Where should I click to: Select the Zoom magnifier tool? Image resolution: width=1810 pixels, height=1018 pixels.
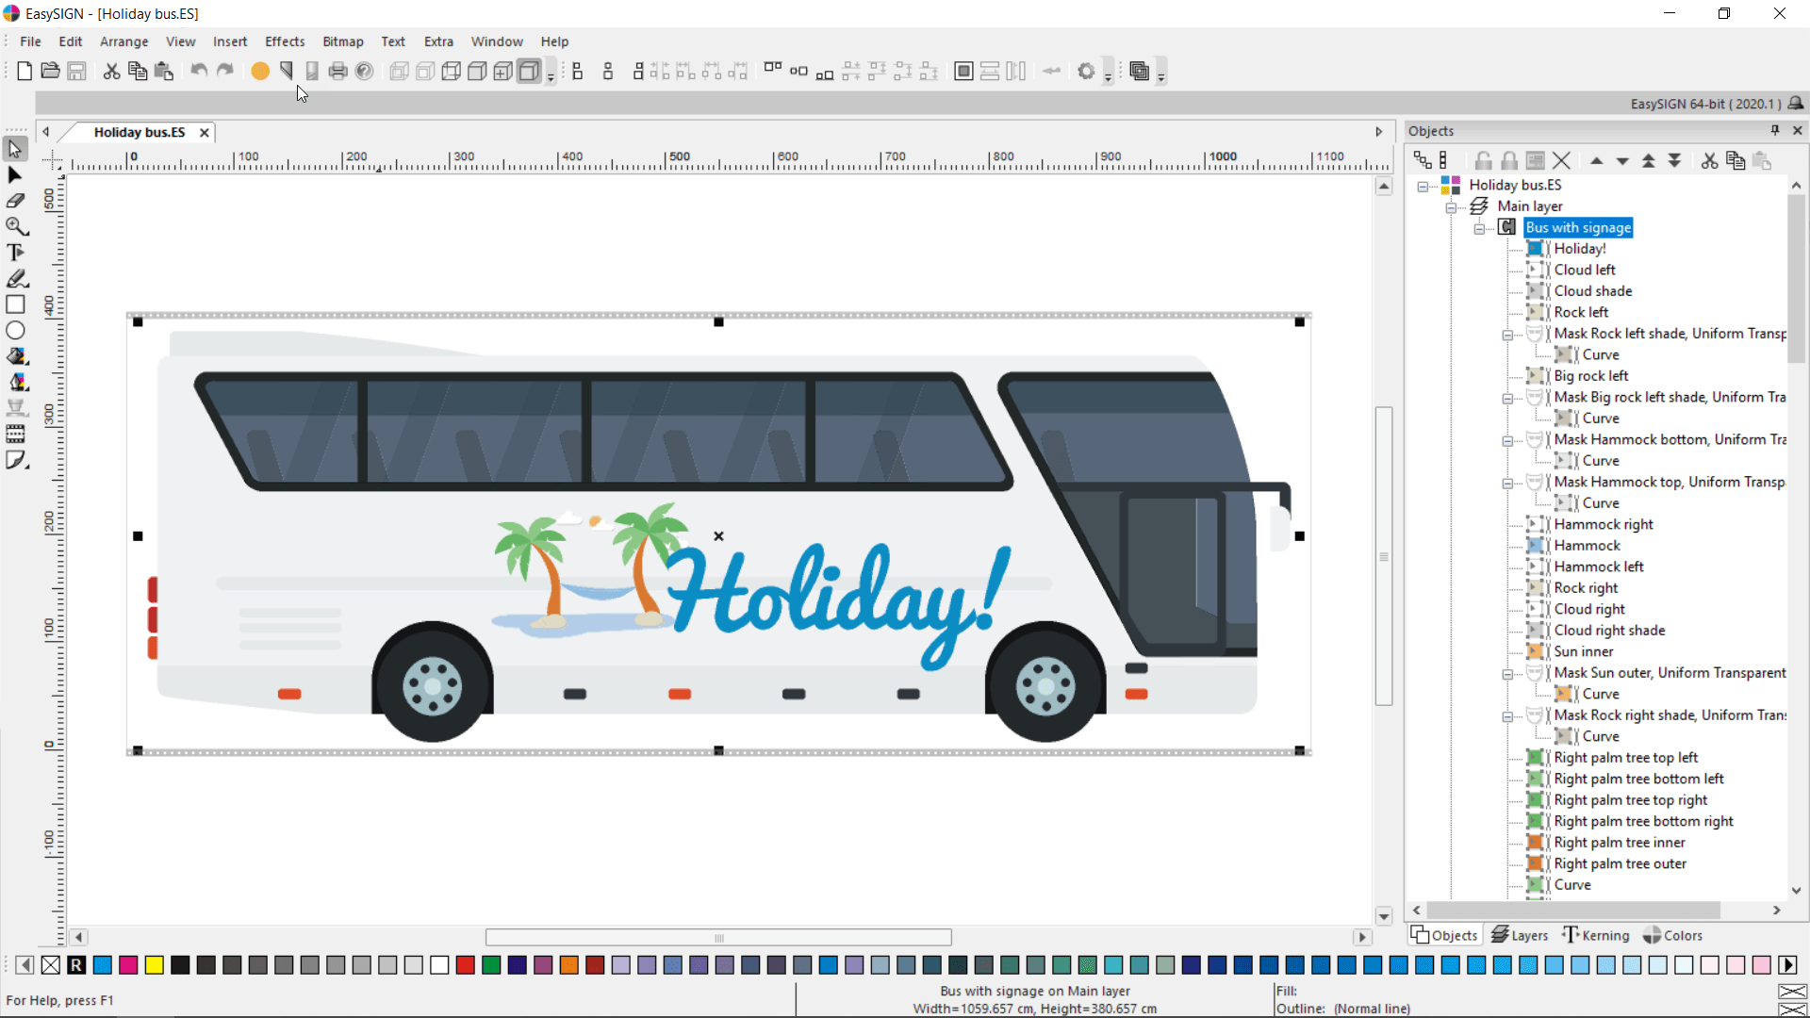pyautogui.click(x=16, y=226)
